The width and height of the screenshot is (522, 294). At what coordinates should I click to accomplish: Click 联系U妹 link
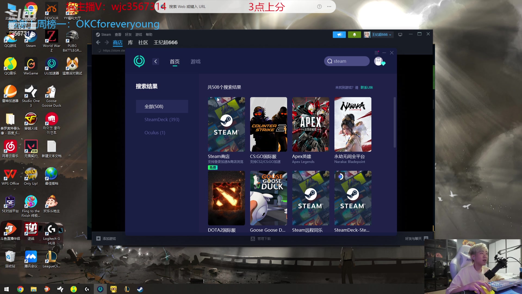[367, 87]
